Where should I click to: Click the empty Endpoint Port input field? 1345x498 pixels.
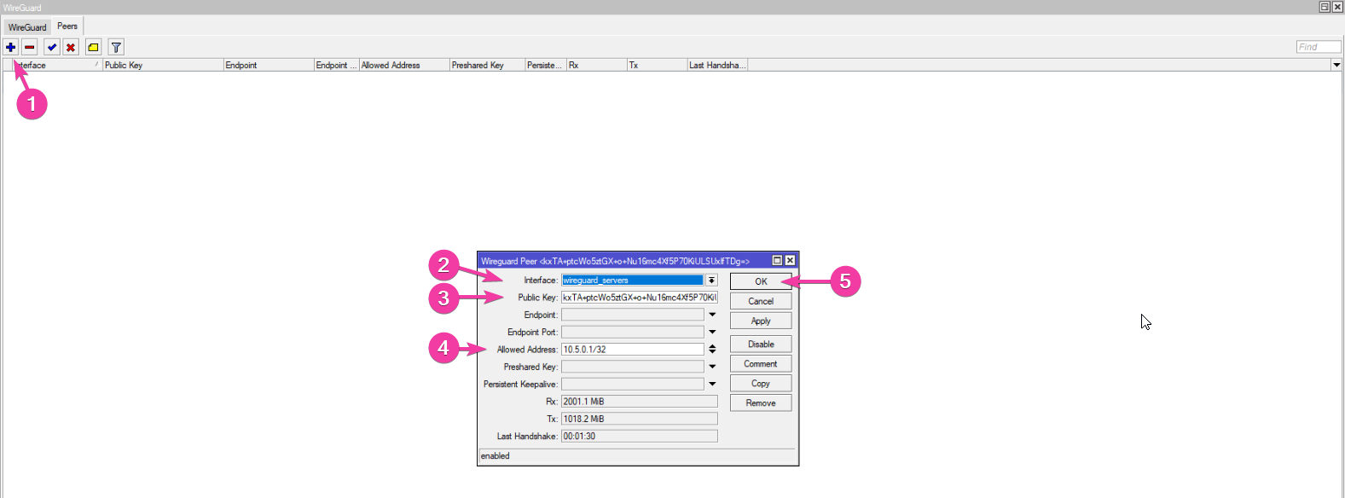(632, 332)
